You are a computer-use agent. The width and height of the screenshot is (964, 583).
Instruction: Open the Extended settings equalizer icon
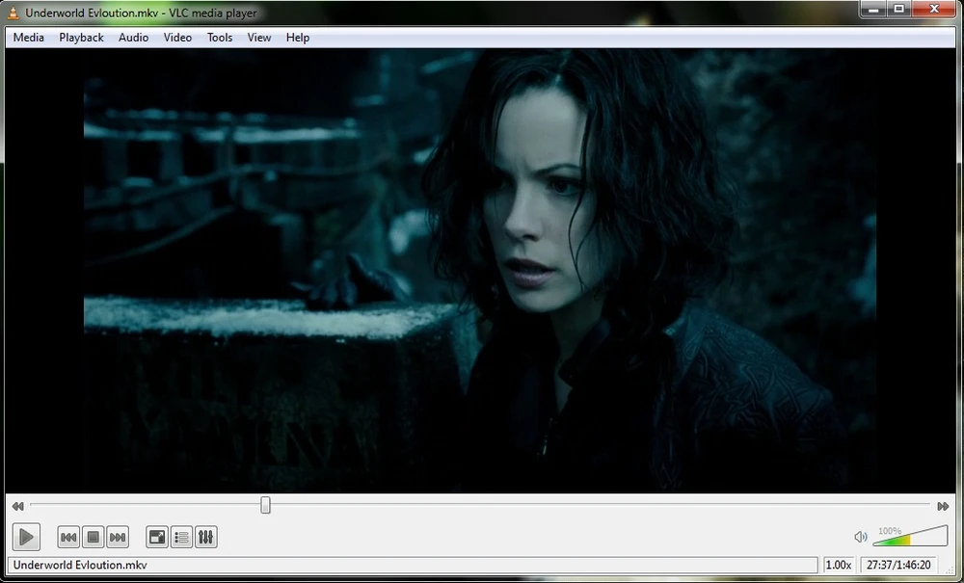(x=205, y=537)
